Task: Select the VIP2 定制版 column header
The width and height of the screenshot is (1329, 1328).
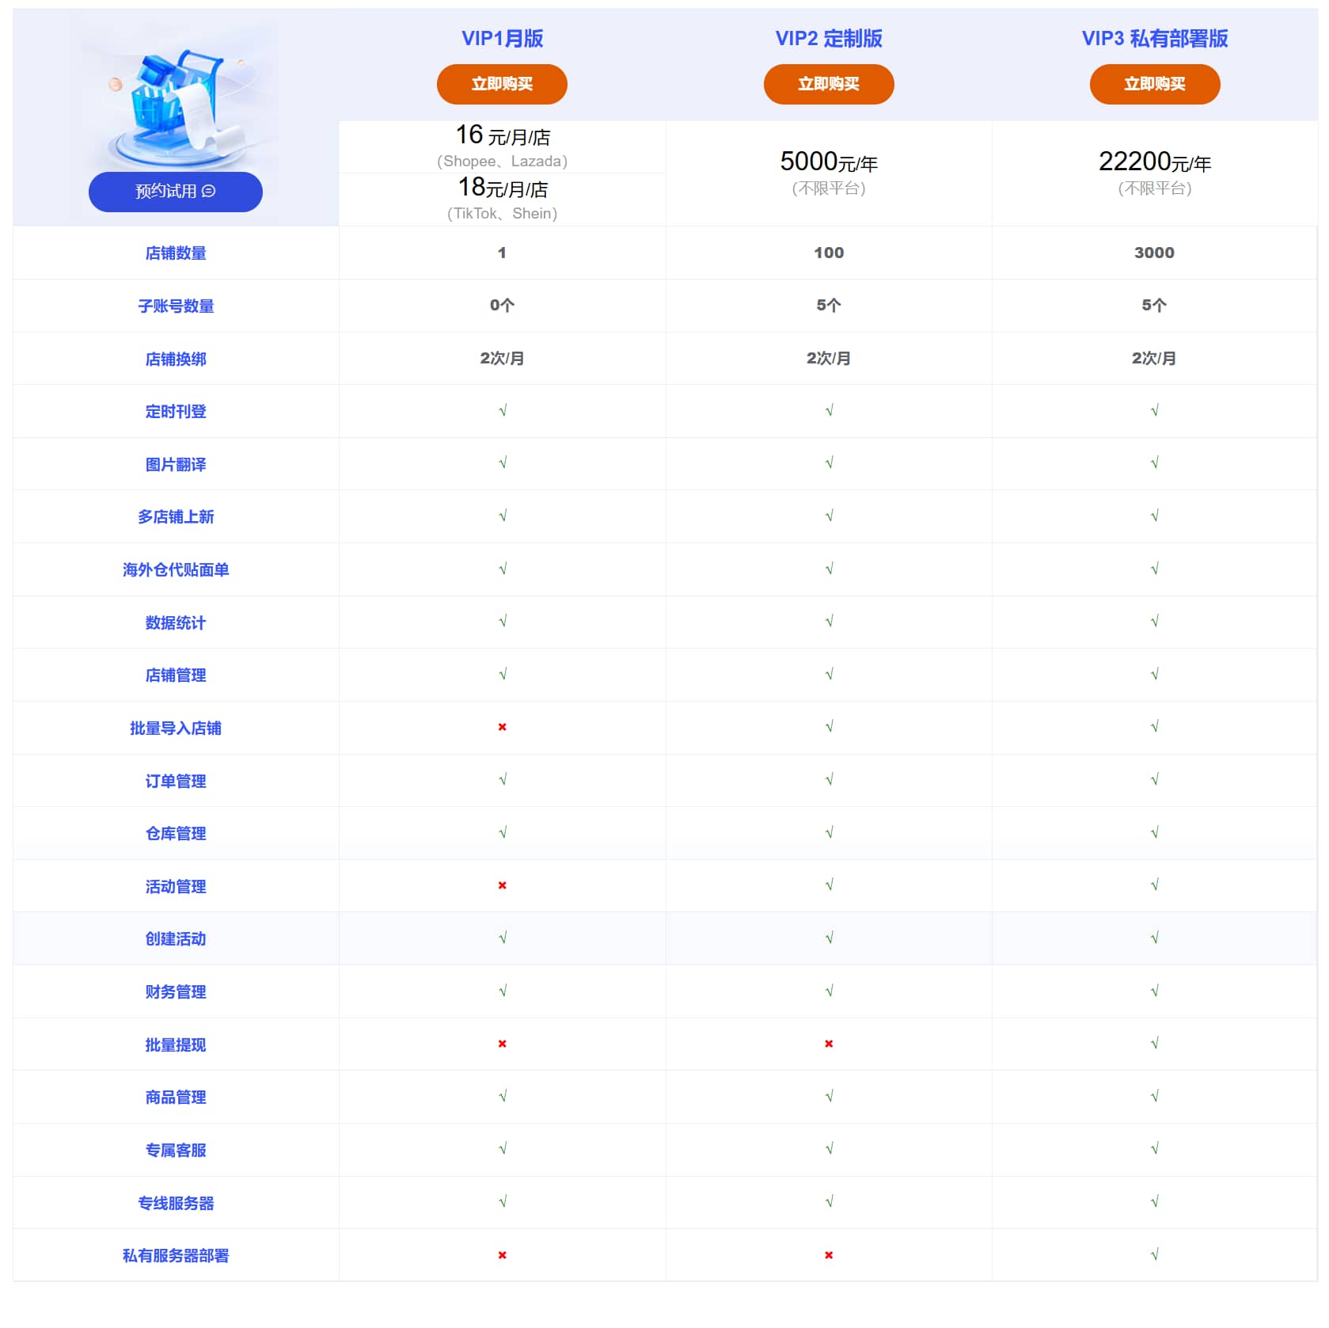Action: point(828,38)
